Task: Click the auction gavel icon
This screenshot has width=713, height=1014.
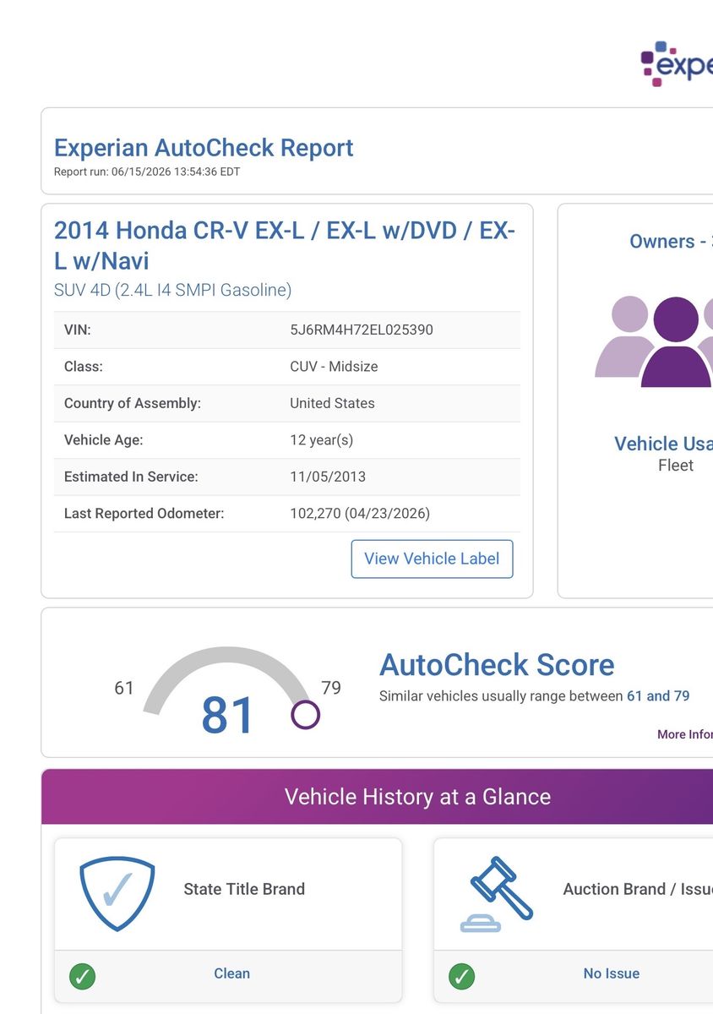Action: (x=498, y=894)
